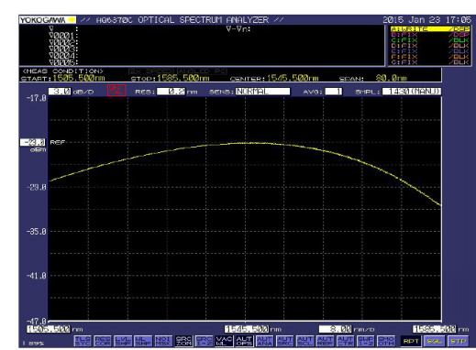476x350 pixels.
Task: Click the LVL SHF indicator
Action: point(123,341)
